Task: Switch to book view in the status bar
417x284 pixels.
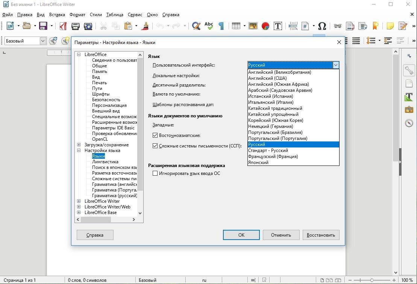Action: pyautogui.click(x=338, y=280)
